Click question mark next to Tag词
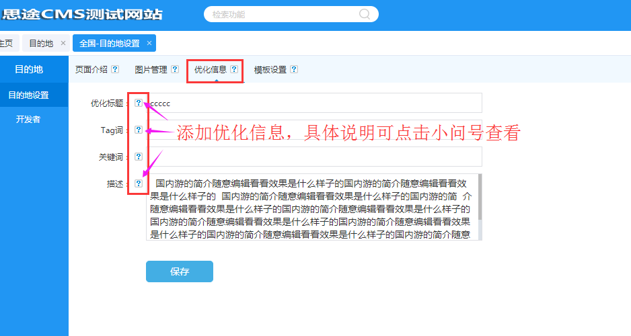 (x=139, y=130)
